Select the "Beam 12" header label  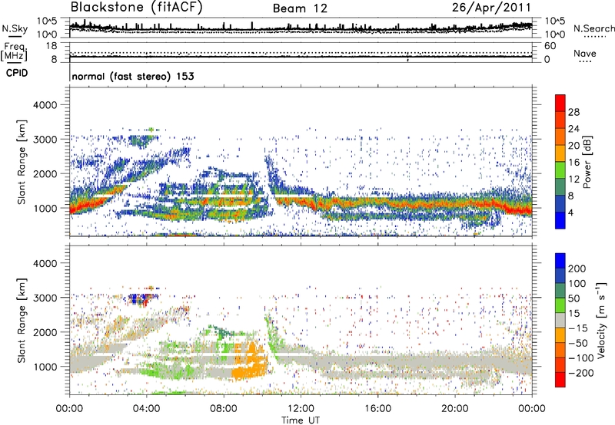click(x=300, y=8)
